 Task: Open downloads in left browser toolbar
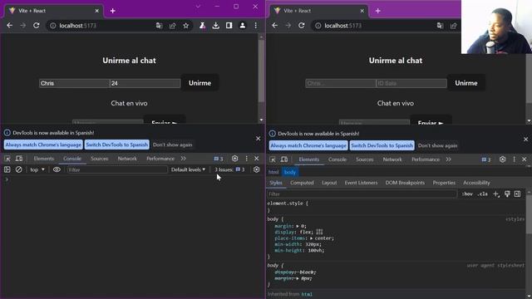click(x=216, y=26)
